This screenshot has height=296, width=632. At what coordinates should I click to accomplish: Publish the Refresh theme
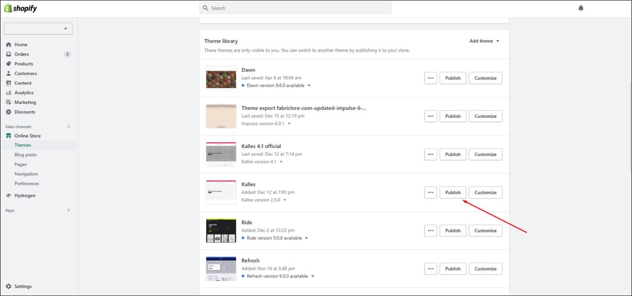pyautogui.click(x=453, y=269)
